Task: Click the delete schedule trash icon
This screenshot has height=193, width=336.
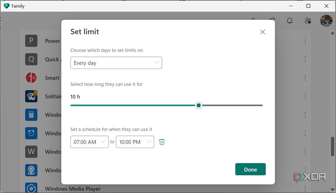Action: click(162, 141)
